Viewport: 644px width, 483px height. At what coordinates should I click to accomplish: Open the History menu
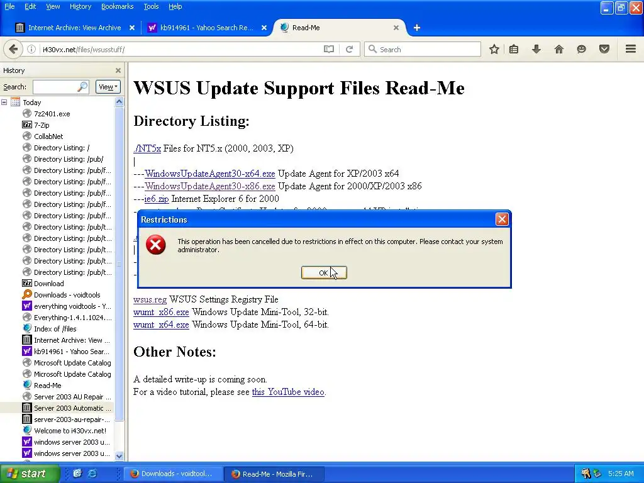point(80,6)
